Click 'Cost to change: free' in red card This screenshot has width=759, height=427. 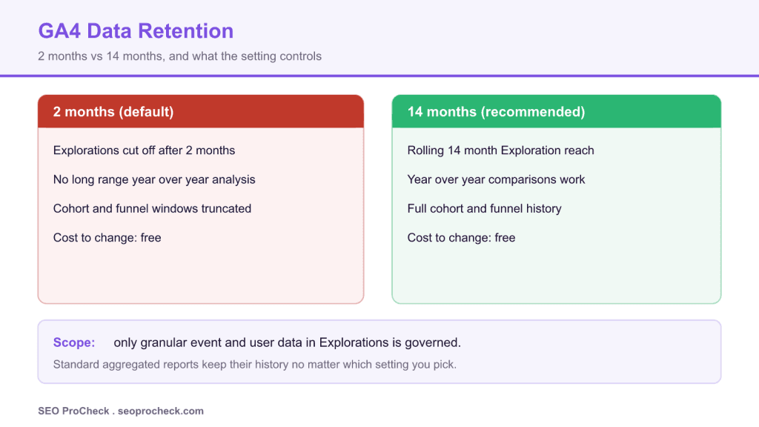coord(107,238)
